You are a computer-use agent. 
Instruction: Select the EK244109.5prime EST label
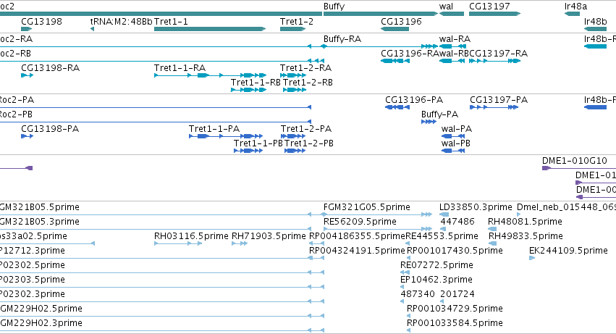point(568,251)
